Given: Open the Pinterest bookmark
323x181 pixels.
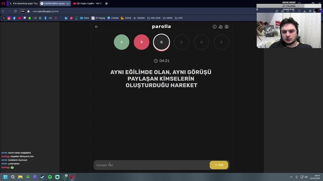Looking at the screenshot, I should pyautogui.click(x=71, y=18).
